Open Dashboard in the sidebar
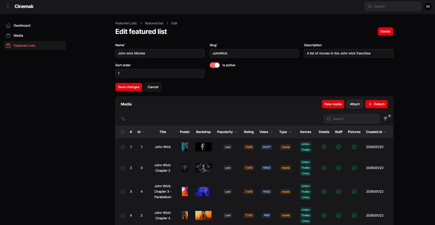This screenshot has width=435, height=225. (35, 26)
